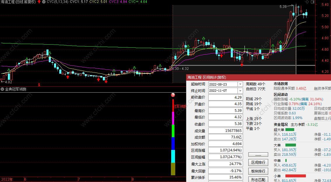Click the red ball marker atop 冠军领跑 bar
Image resolution: width=331 pixels, height=182 pixels.
pyautogui.click(x=173, y=95)
